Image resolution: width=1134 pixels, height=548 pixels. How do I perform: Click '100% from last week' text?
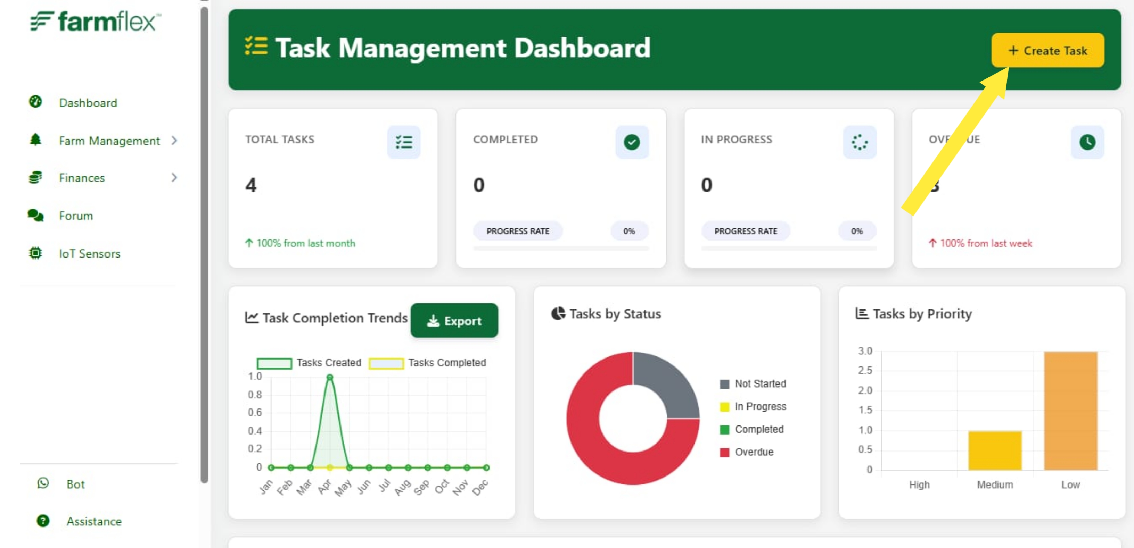[986, 243]
